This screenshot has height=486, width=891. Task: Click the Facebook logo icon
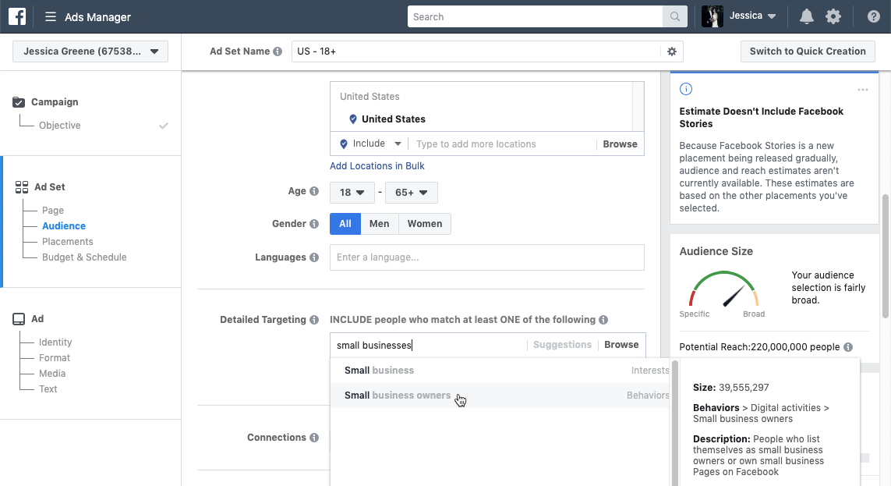17,16
